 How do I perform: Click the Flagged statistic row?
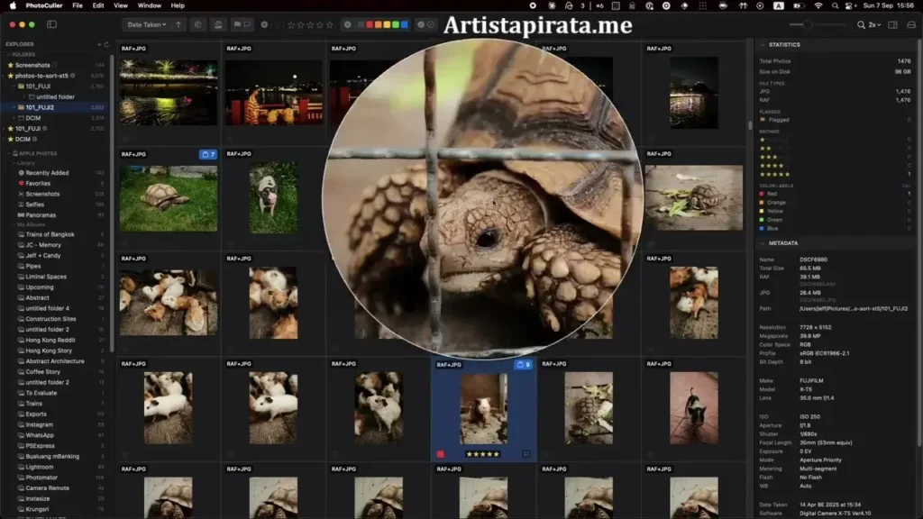point(835,120)
